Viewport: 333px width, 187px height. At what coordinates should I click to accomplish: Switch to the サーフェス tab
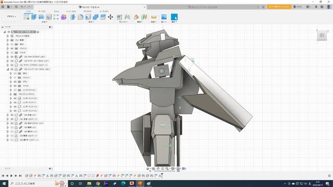42,11
